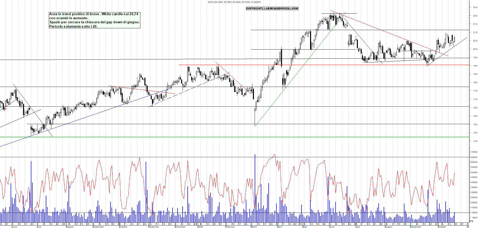Select the December month label

[180, 227]
